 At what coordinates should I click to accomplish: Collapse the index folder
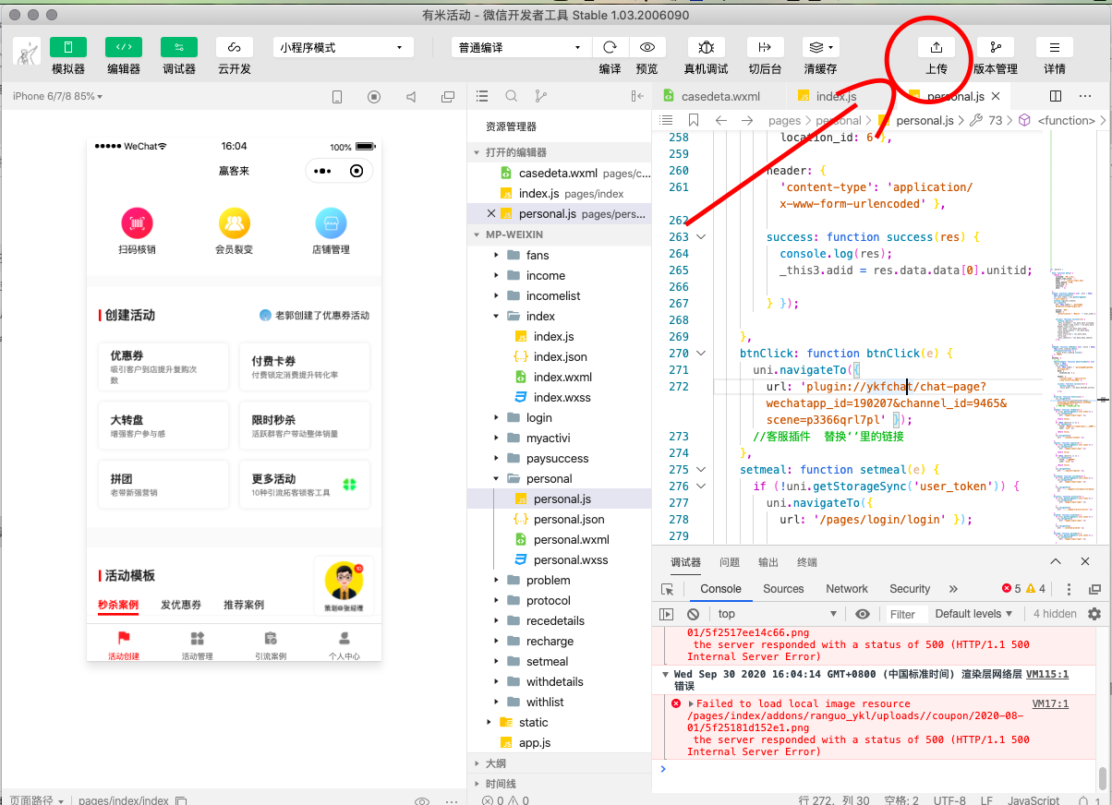pos(559,316)
